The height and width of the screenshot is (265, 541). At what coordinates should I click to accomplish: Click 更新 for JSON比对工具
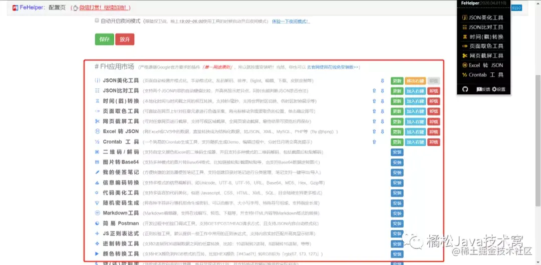397,91
